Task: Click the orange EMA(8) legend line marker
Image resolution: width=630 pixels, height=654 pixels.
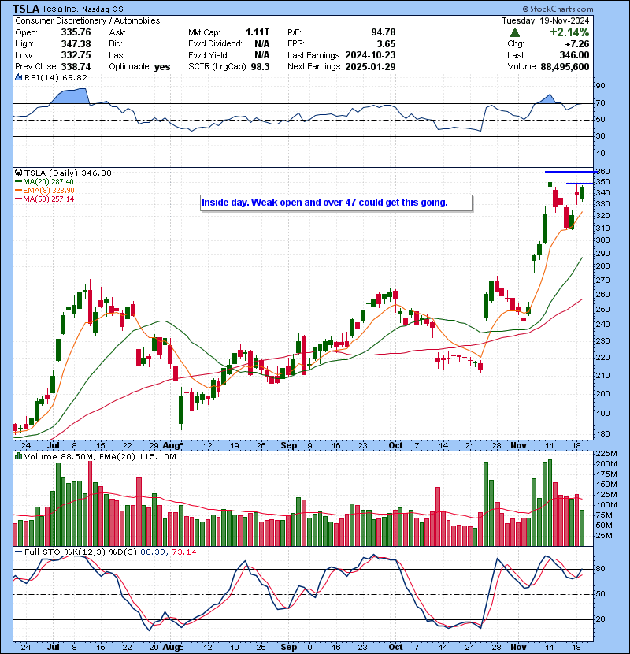Action: point(18,190)
